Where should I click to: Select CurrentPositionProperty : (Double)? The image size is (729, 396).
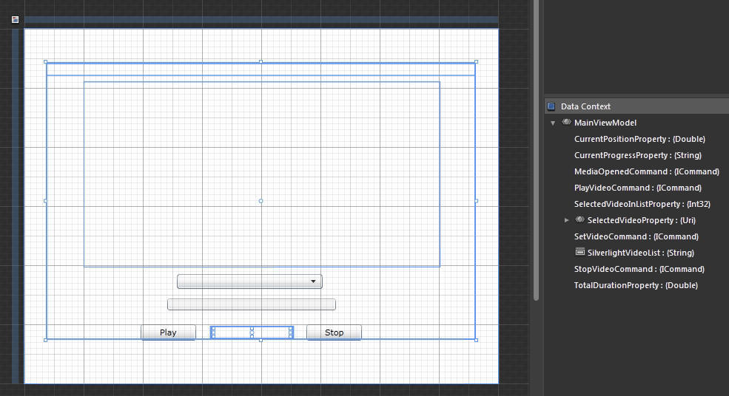coord(639,139)
